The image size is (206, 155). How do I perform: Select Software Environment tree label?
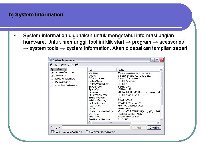pos(65,79)
